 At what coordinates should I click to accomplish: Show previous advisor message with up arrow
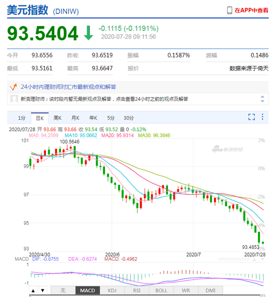coord(262,97)
